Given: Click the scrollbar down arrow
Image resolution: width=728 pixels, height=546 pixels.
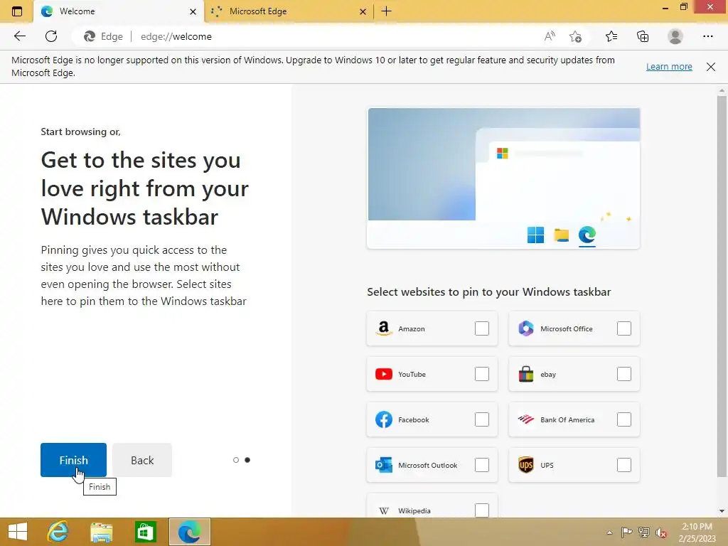Looking at the screenshot, I should (x=722, y=511).
